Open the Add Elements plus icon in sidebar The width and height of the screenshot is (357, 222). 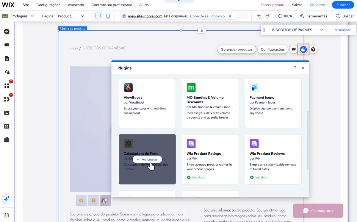point(7,32)
